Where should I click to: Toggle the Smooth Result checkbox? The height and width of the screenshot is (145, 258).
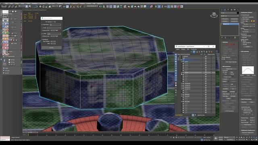point(241,15)
